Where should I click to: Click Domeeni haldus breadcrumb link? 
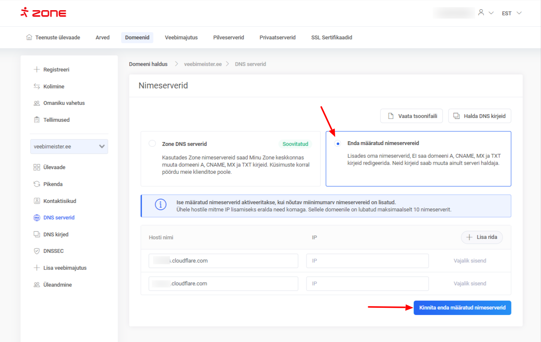click(148, 64)
